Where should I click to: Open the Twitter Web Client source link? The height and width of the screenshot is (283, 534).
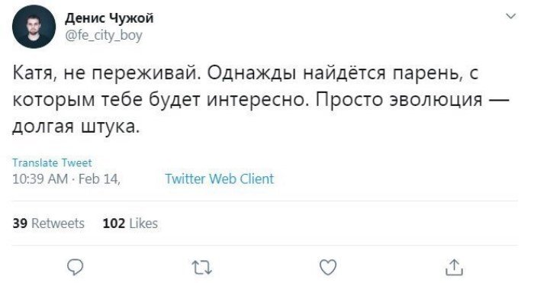(x=220, y=178)
